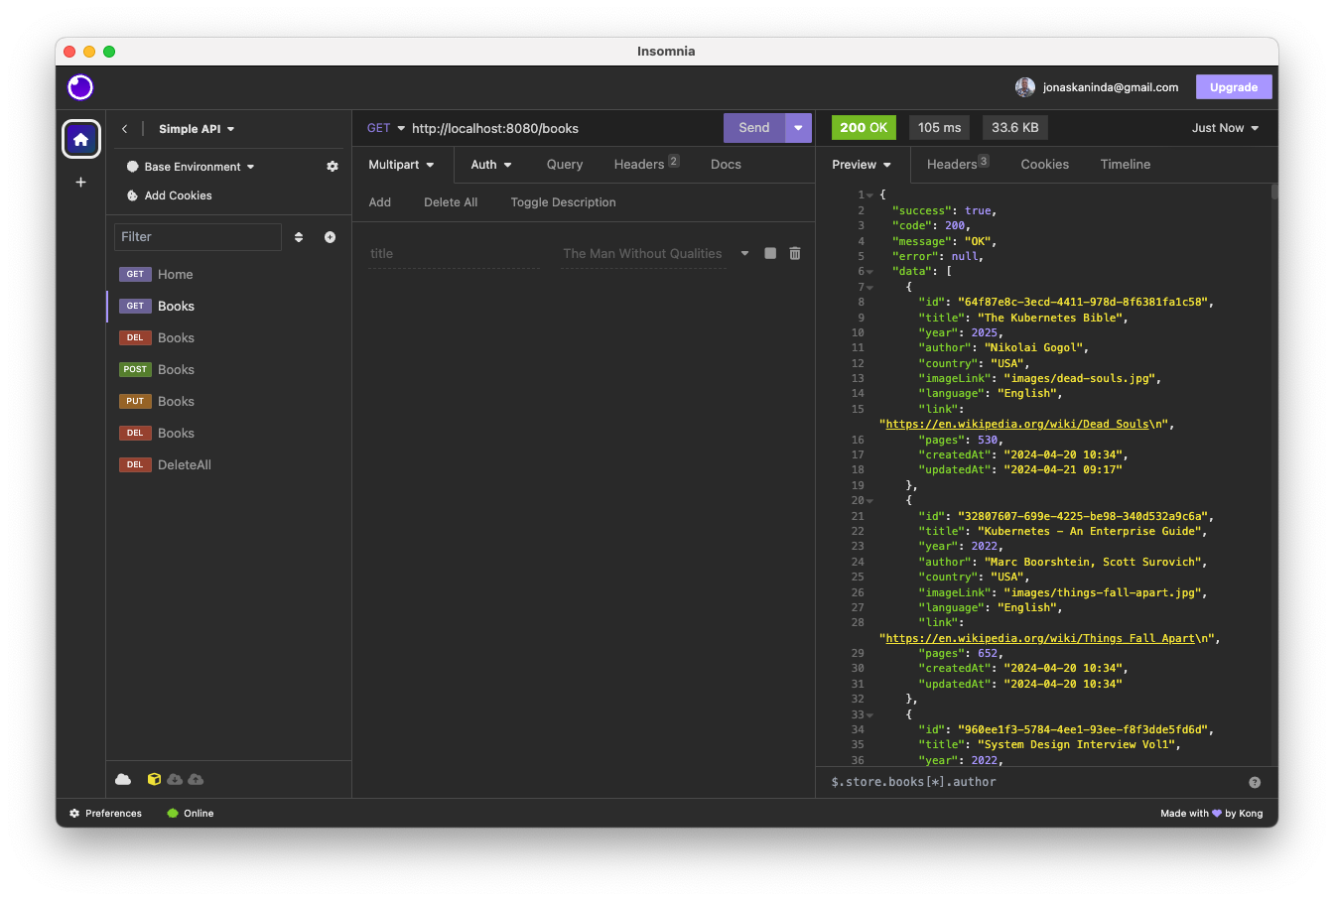Click the title parameter name field
The height and width of the screenshot is (901, 1334).
(x=454, y=254)
